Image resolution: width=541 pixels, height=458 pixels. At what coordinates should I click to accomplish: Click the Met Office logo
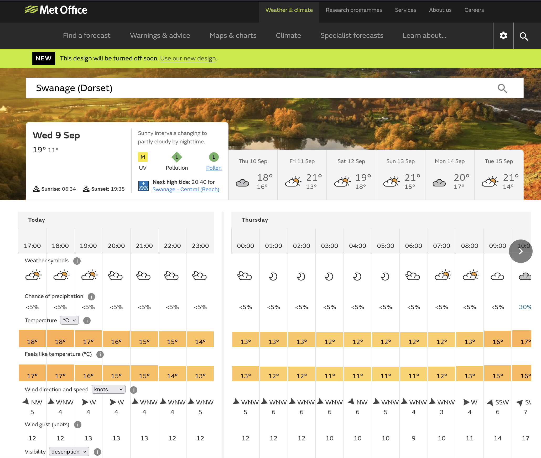coord(56,10)
